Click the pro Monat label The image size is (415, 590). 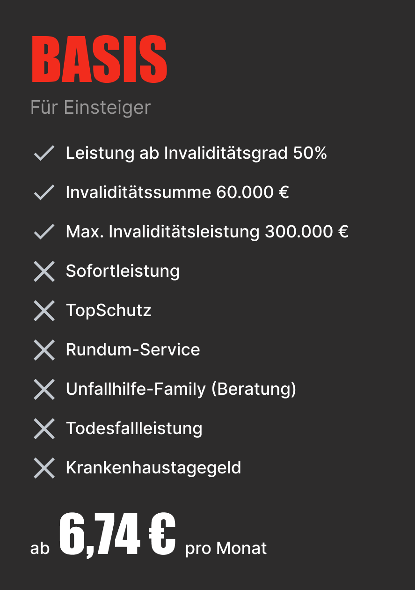(x=226, y=548)
